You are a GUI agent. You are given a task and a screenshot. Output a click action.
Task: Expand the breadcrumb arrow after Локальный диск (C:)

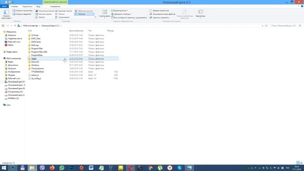pyautogui.click(x=61, y=26)
